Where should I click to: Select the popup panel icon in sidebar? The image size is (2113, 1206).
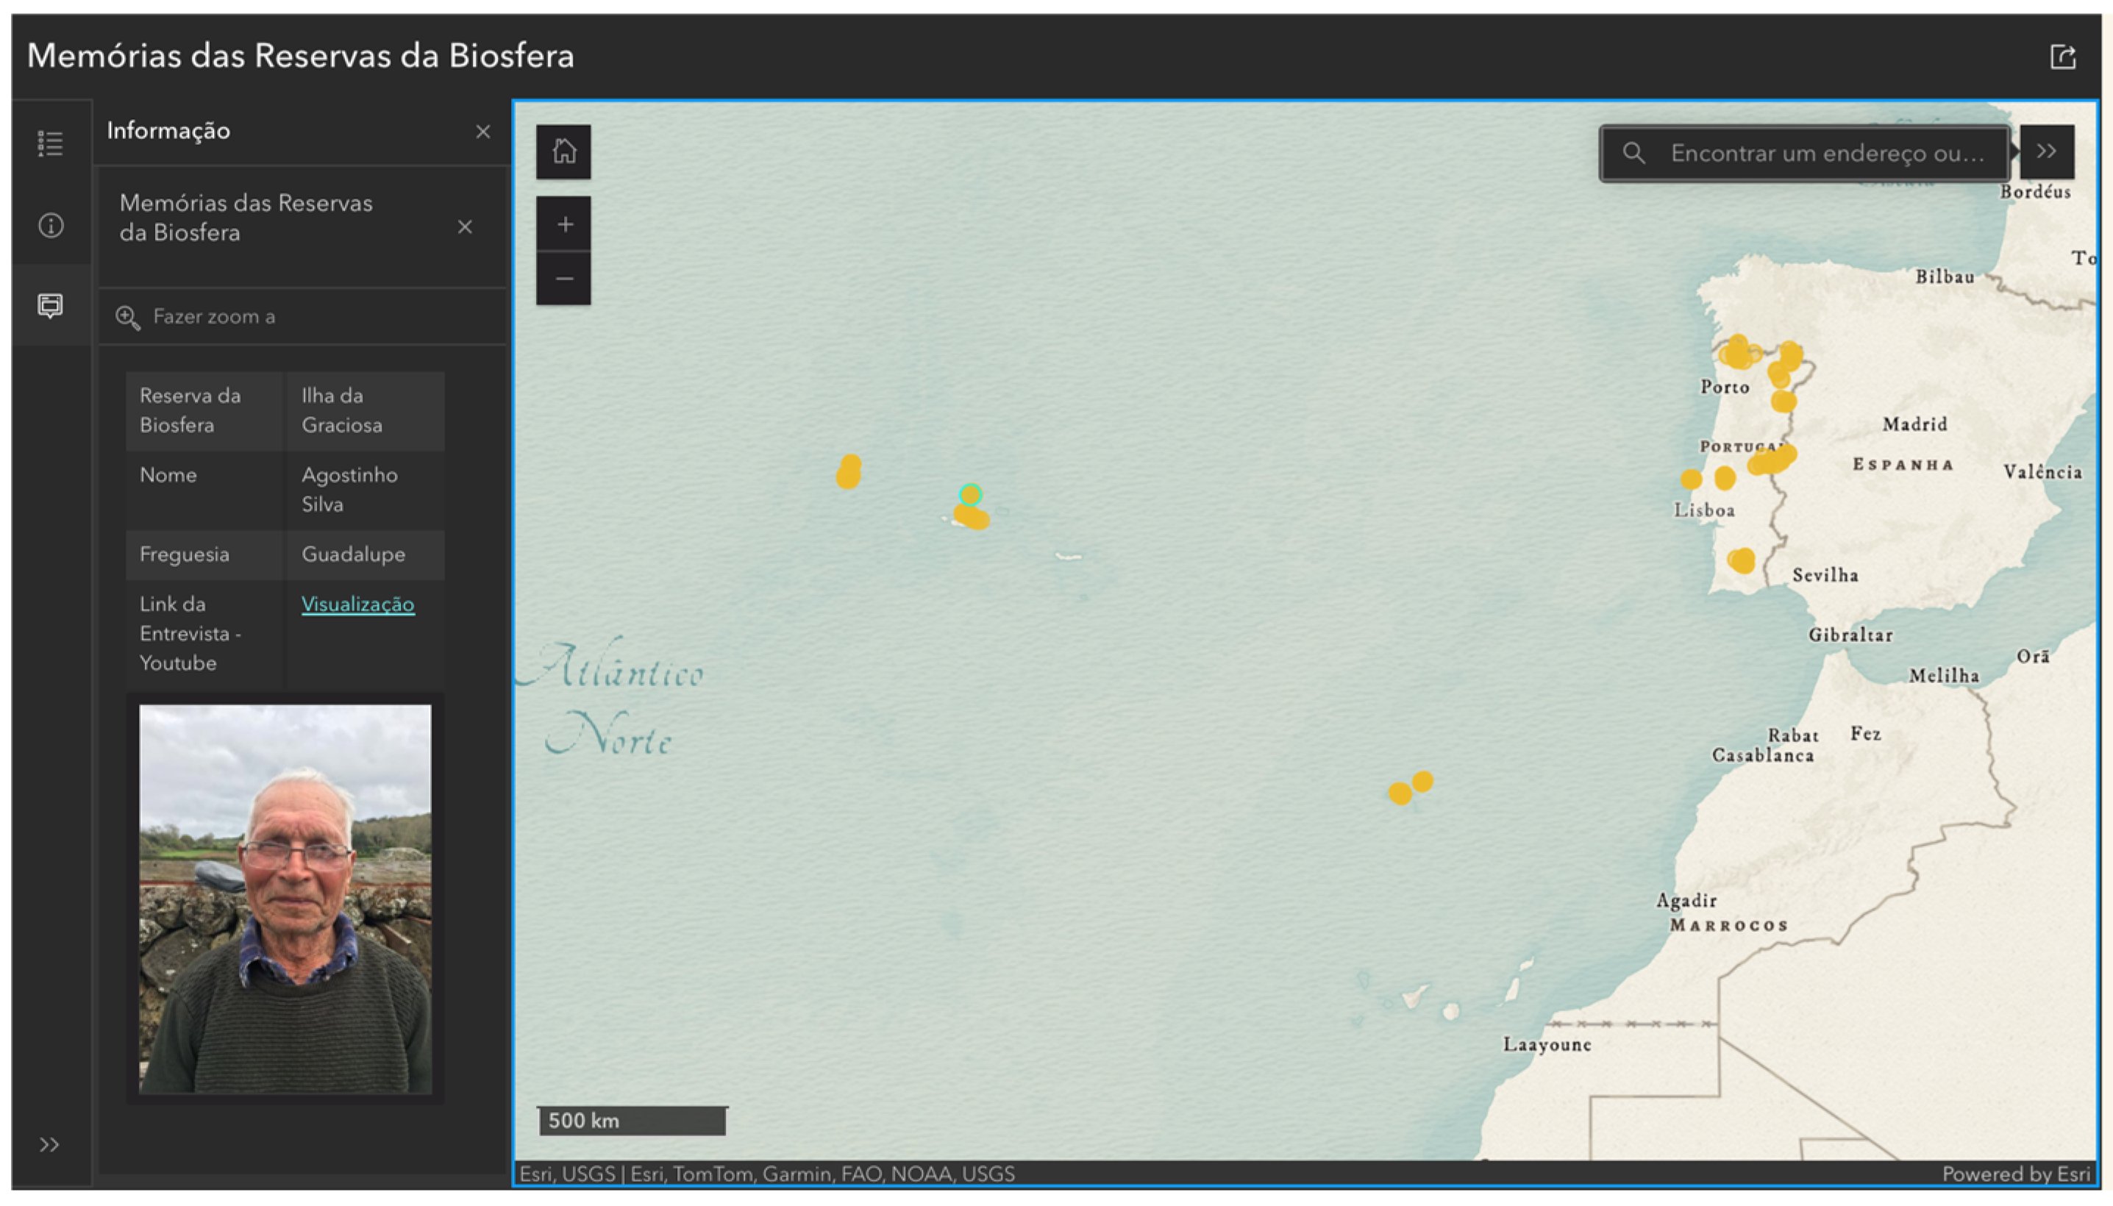click(x=51, y=306)
